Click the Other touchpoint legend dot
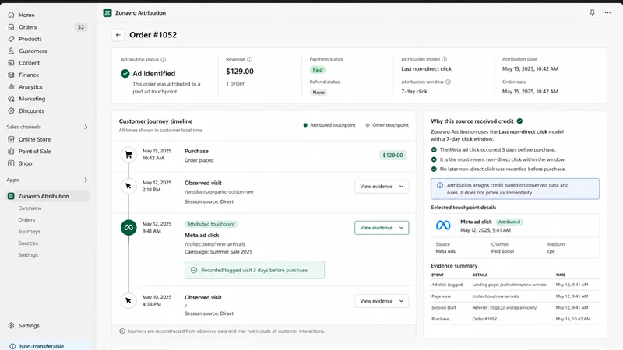This screenshot has height=350, width=623. (368, 125)
